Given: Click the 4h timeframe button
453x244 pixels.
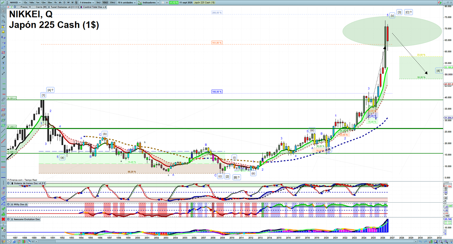Looking at the screenshot, I should pyautogui.click(x=60, y=3).
